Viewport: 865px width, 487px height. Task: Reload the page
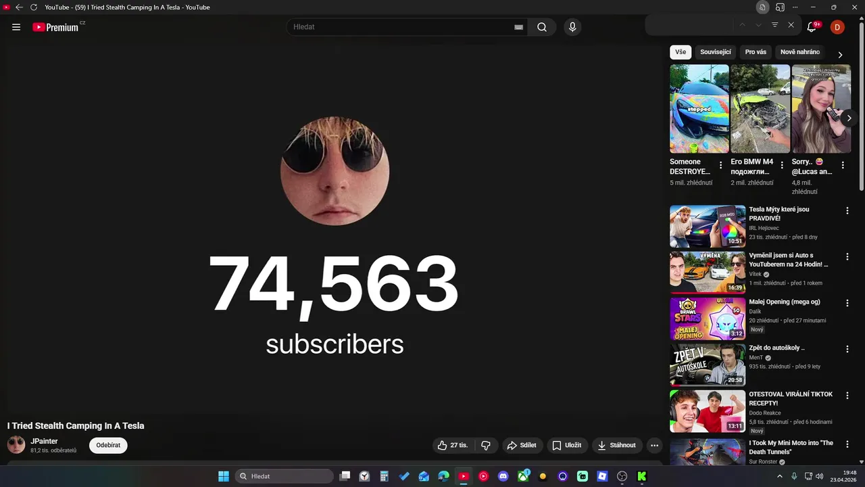(x=34, y=7)
